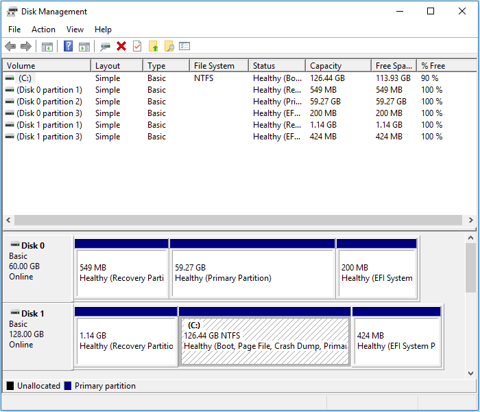The height and width of the screenshot is (412, 480).
Task: Open the File menu
Action: tap(14, 30)
